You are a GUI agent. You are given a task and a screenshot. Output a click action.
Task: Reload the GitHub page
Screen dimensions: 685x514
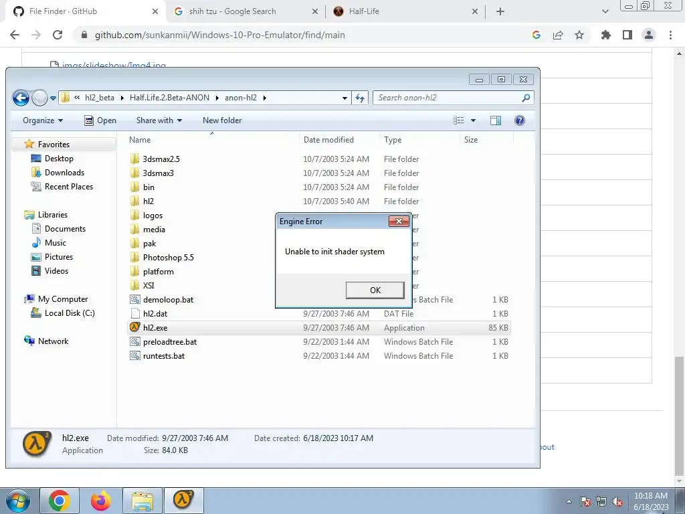pos(58,35)
